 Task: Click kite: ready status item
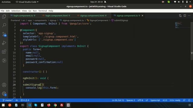tap(175, 100)
